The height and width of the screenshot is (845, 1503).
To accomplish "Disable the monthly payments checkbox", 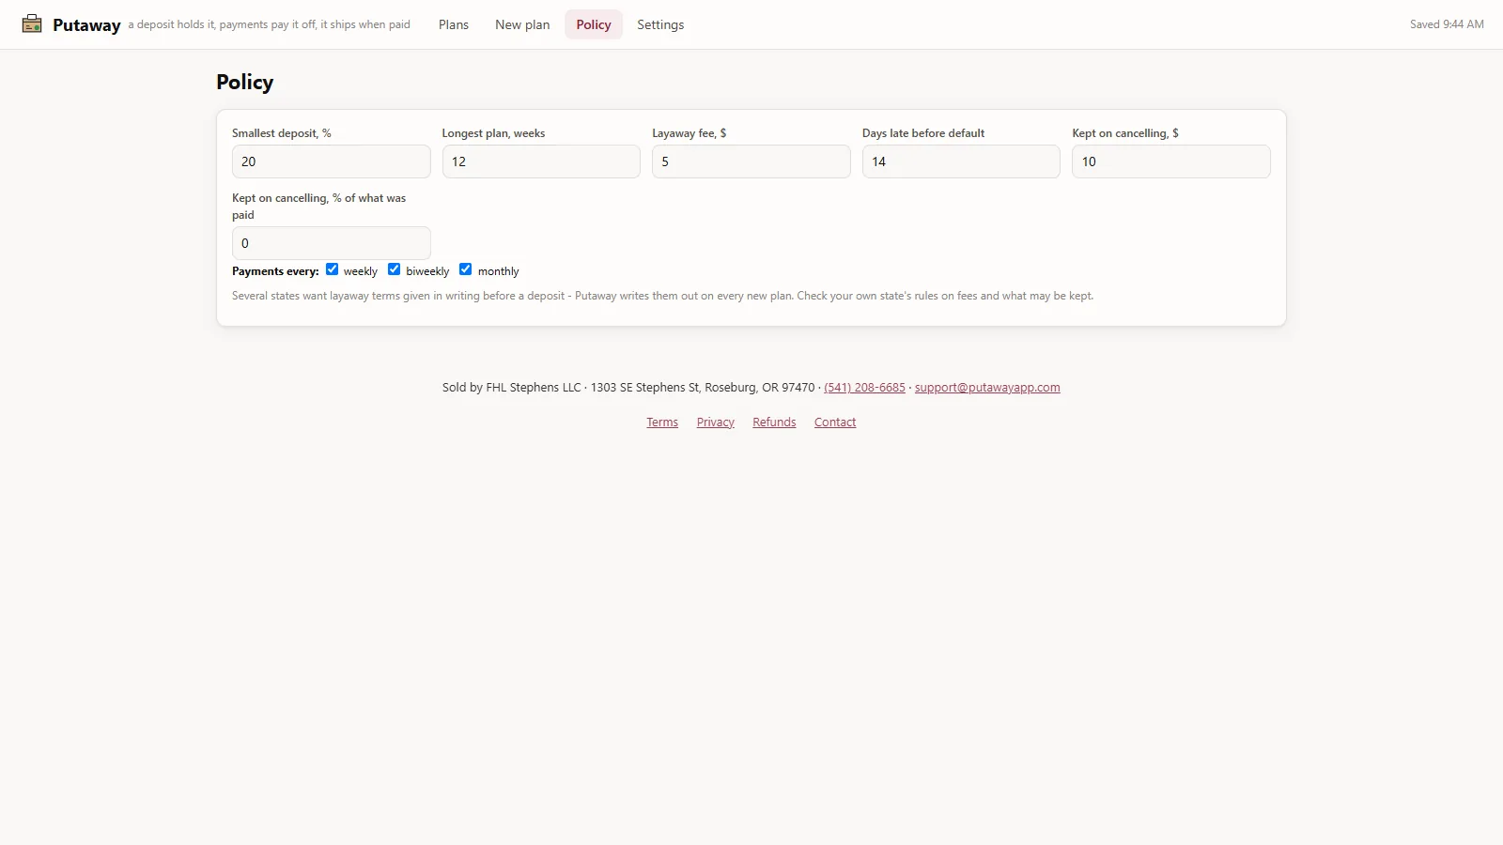I will (x=465, y=269).
